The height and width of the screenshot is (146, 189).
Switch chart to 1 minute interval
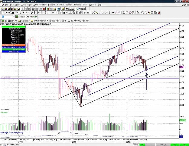tap(59, 21)
